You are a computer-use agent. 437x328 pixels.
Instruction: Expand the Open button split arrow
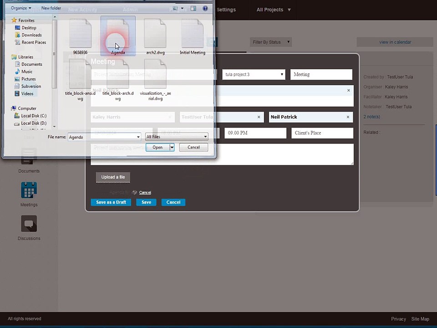pos(172,147)
